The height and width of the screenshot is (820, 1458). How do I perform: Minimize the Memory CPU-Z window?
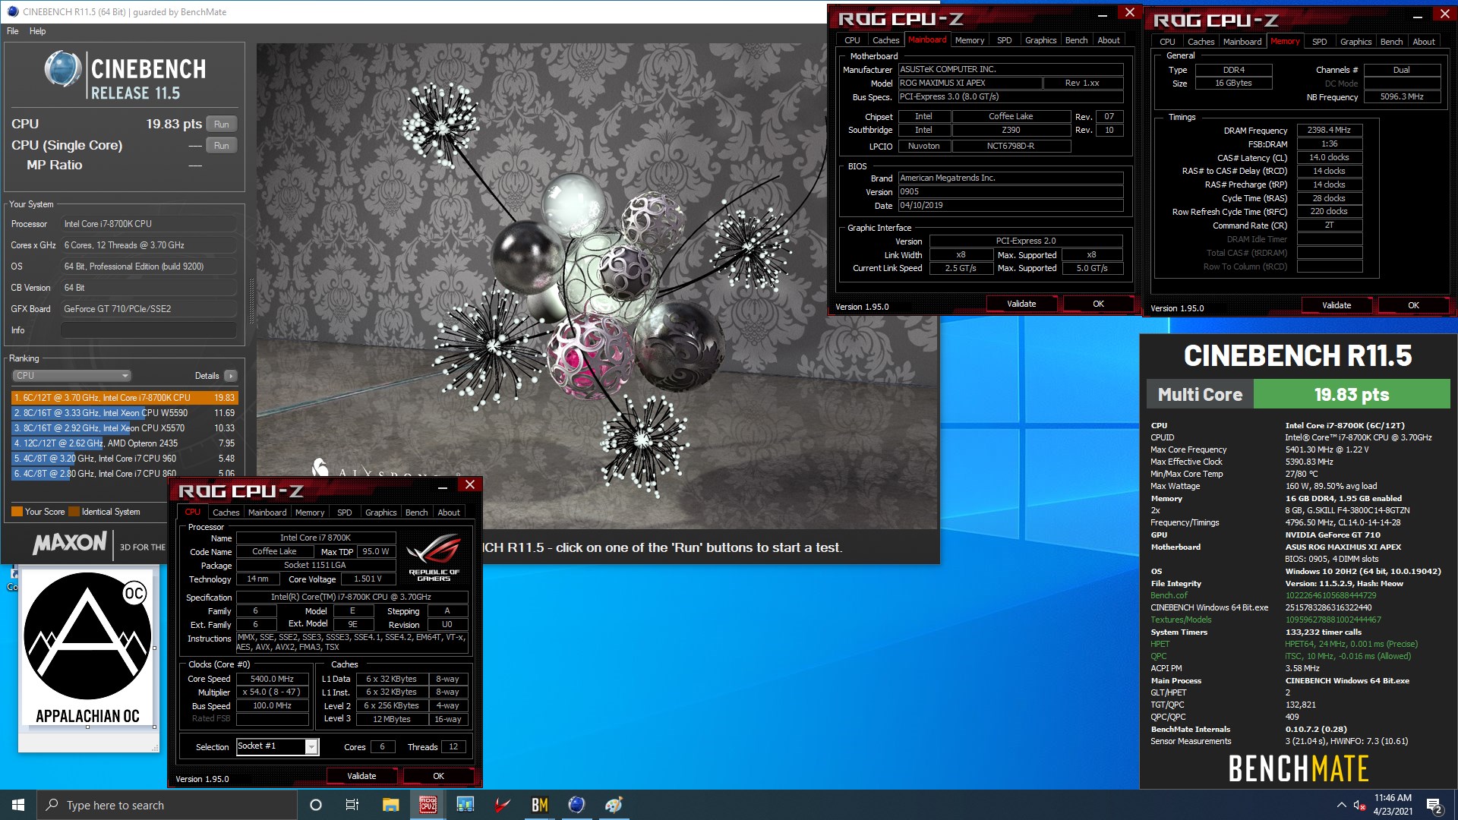click(1417, 15)
